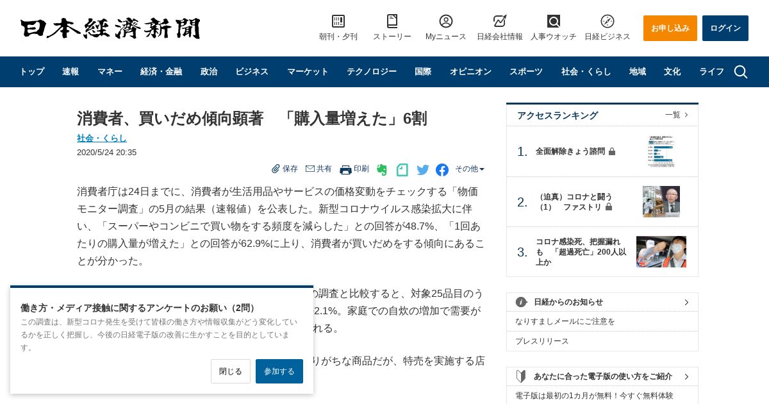Share article on Facebook

[442, 170]
